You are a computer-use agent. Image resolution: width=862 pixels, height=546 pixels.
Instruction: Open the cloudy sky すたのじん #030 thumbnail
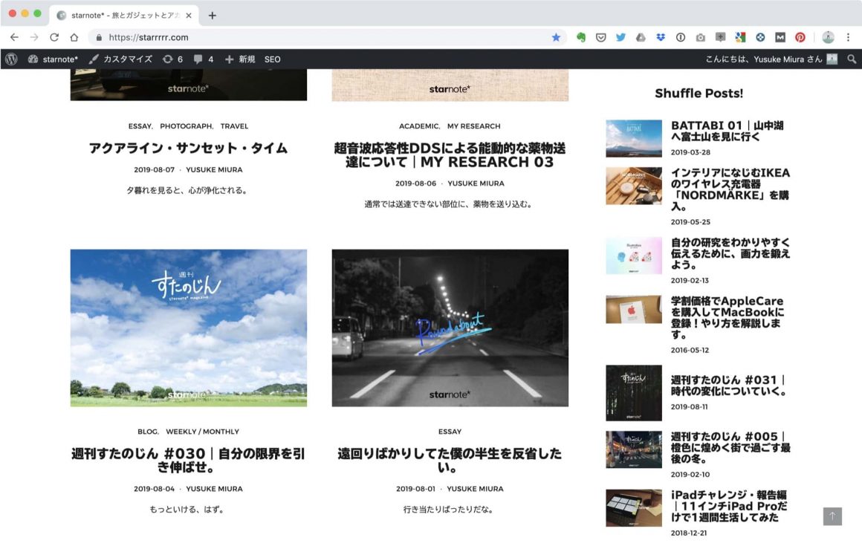point(189,328)
